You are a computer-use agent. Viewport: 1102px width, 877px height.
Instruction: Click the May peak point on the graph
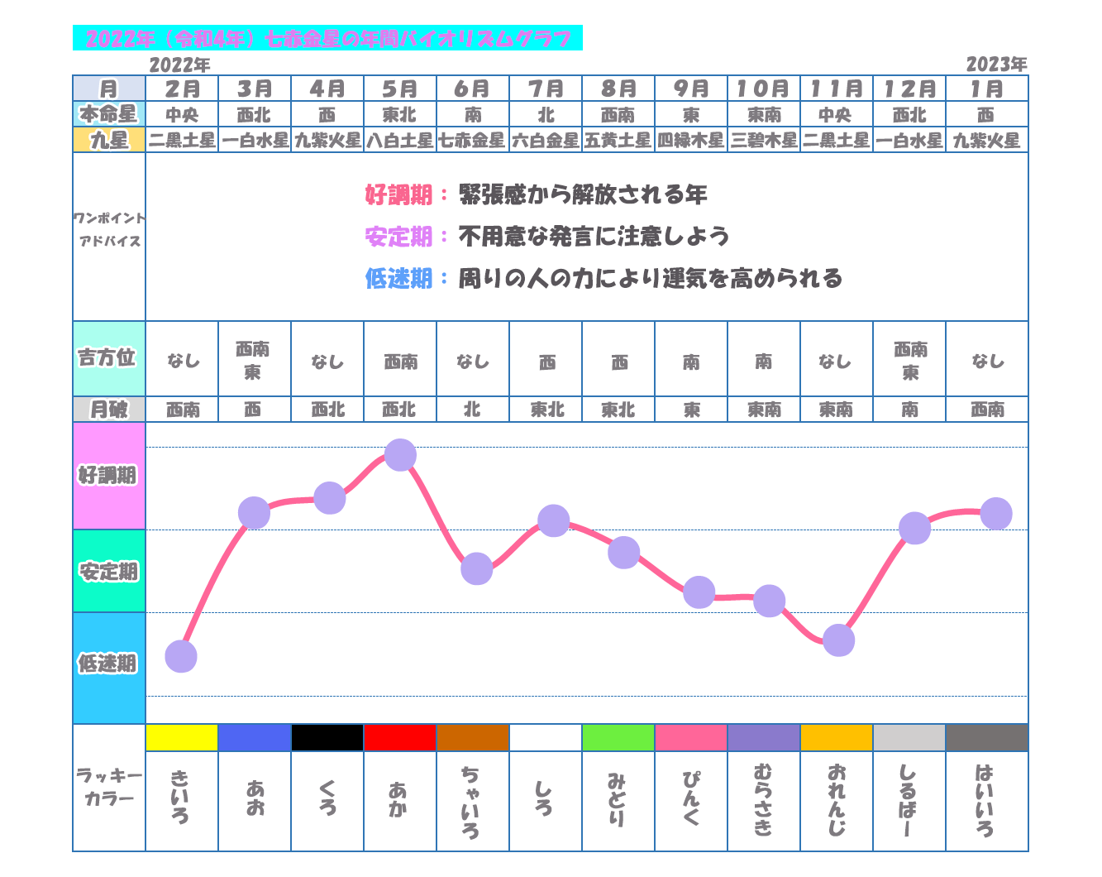tap(400, 455)
